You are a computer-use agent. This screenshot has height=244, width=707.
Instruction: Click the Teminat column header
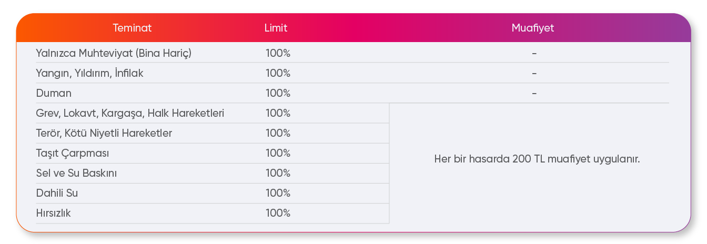[x=132, y=28]
